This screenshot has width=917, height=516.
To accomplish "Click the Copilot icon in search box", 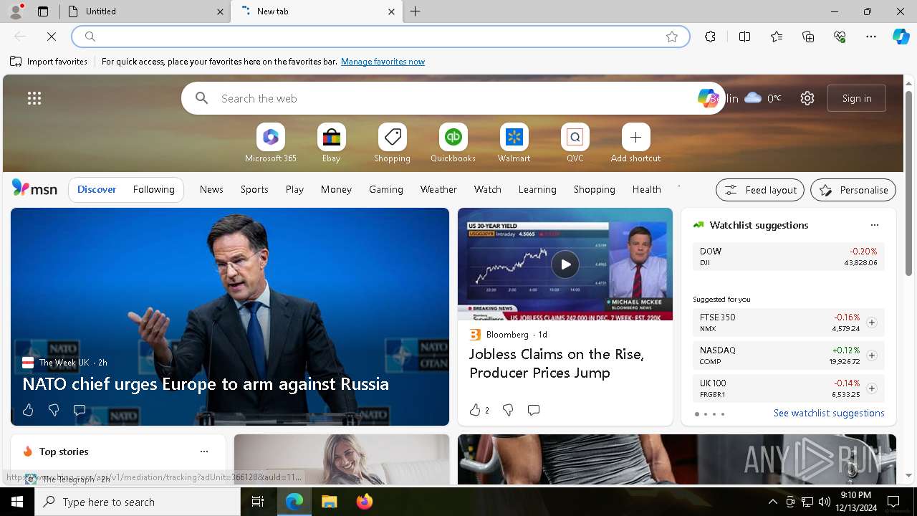I will [x=708, y=98].
